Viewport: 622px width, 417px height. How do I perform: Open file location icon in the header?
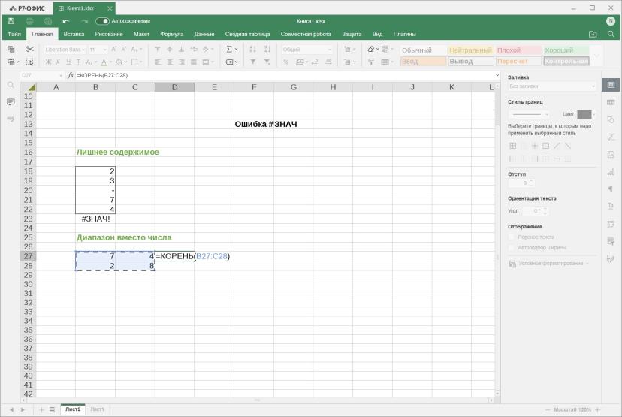pyautogui.click(x=593, y=34)
